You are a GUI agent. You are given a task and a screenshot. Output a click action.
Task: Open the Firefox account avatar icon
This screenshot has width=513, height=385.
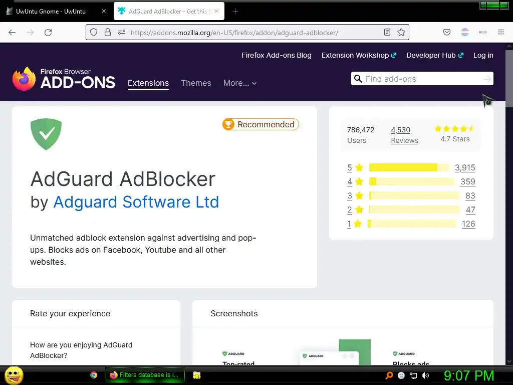(464, 32)
